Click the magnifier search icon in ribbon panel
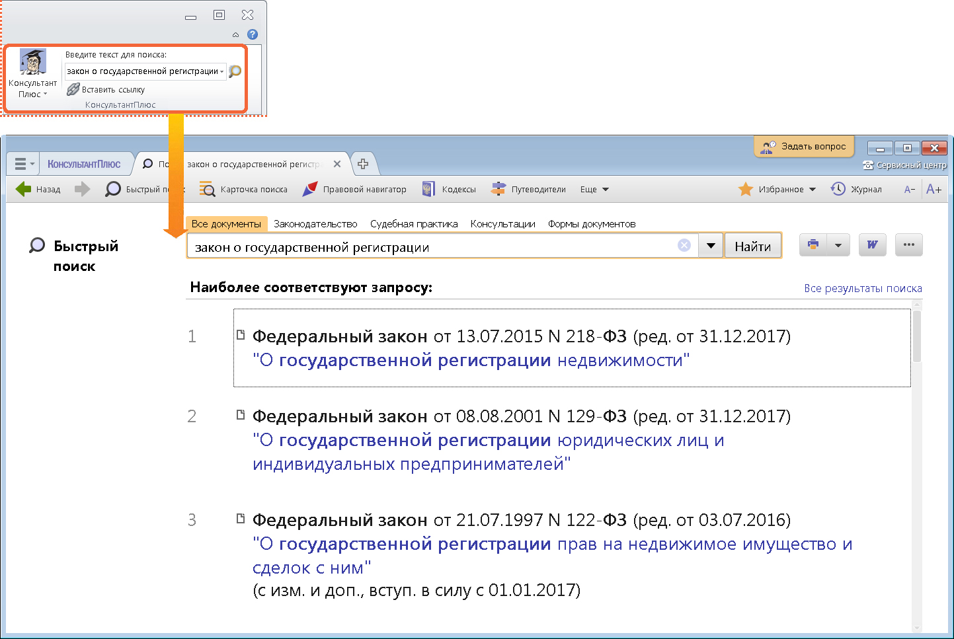The height and width of the screenshot is (639, 954). (x=235, y=71)
